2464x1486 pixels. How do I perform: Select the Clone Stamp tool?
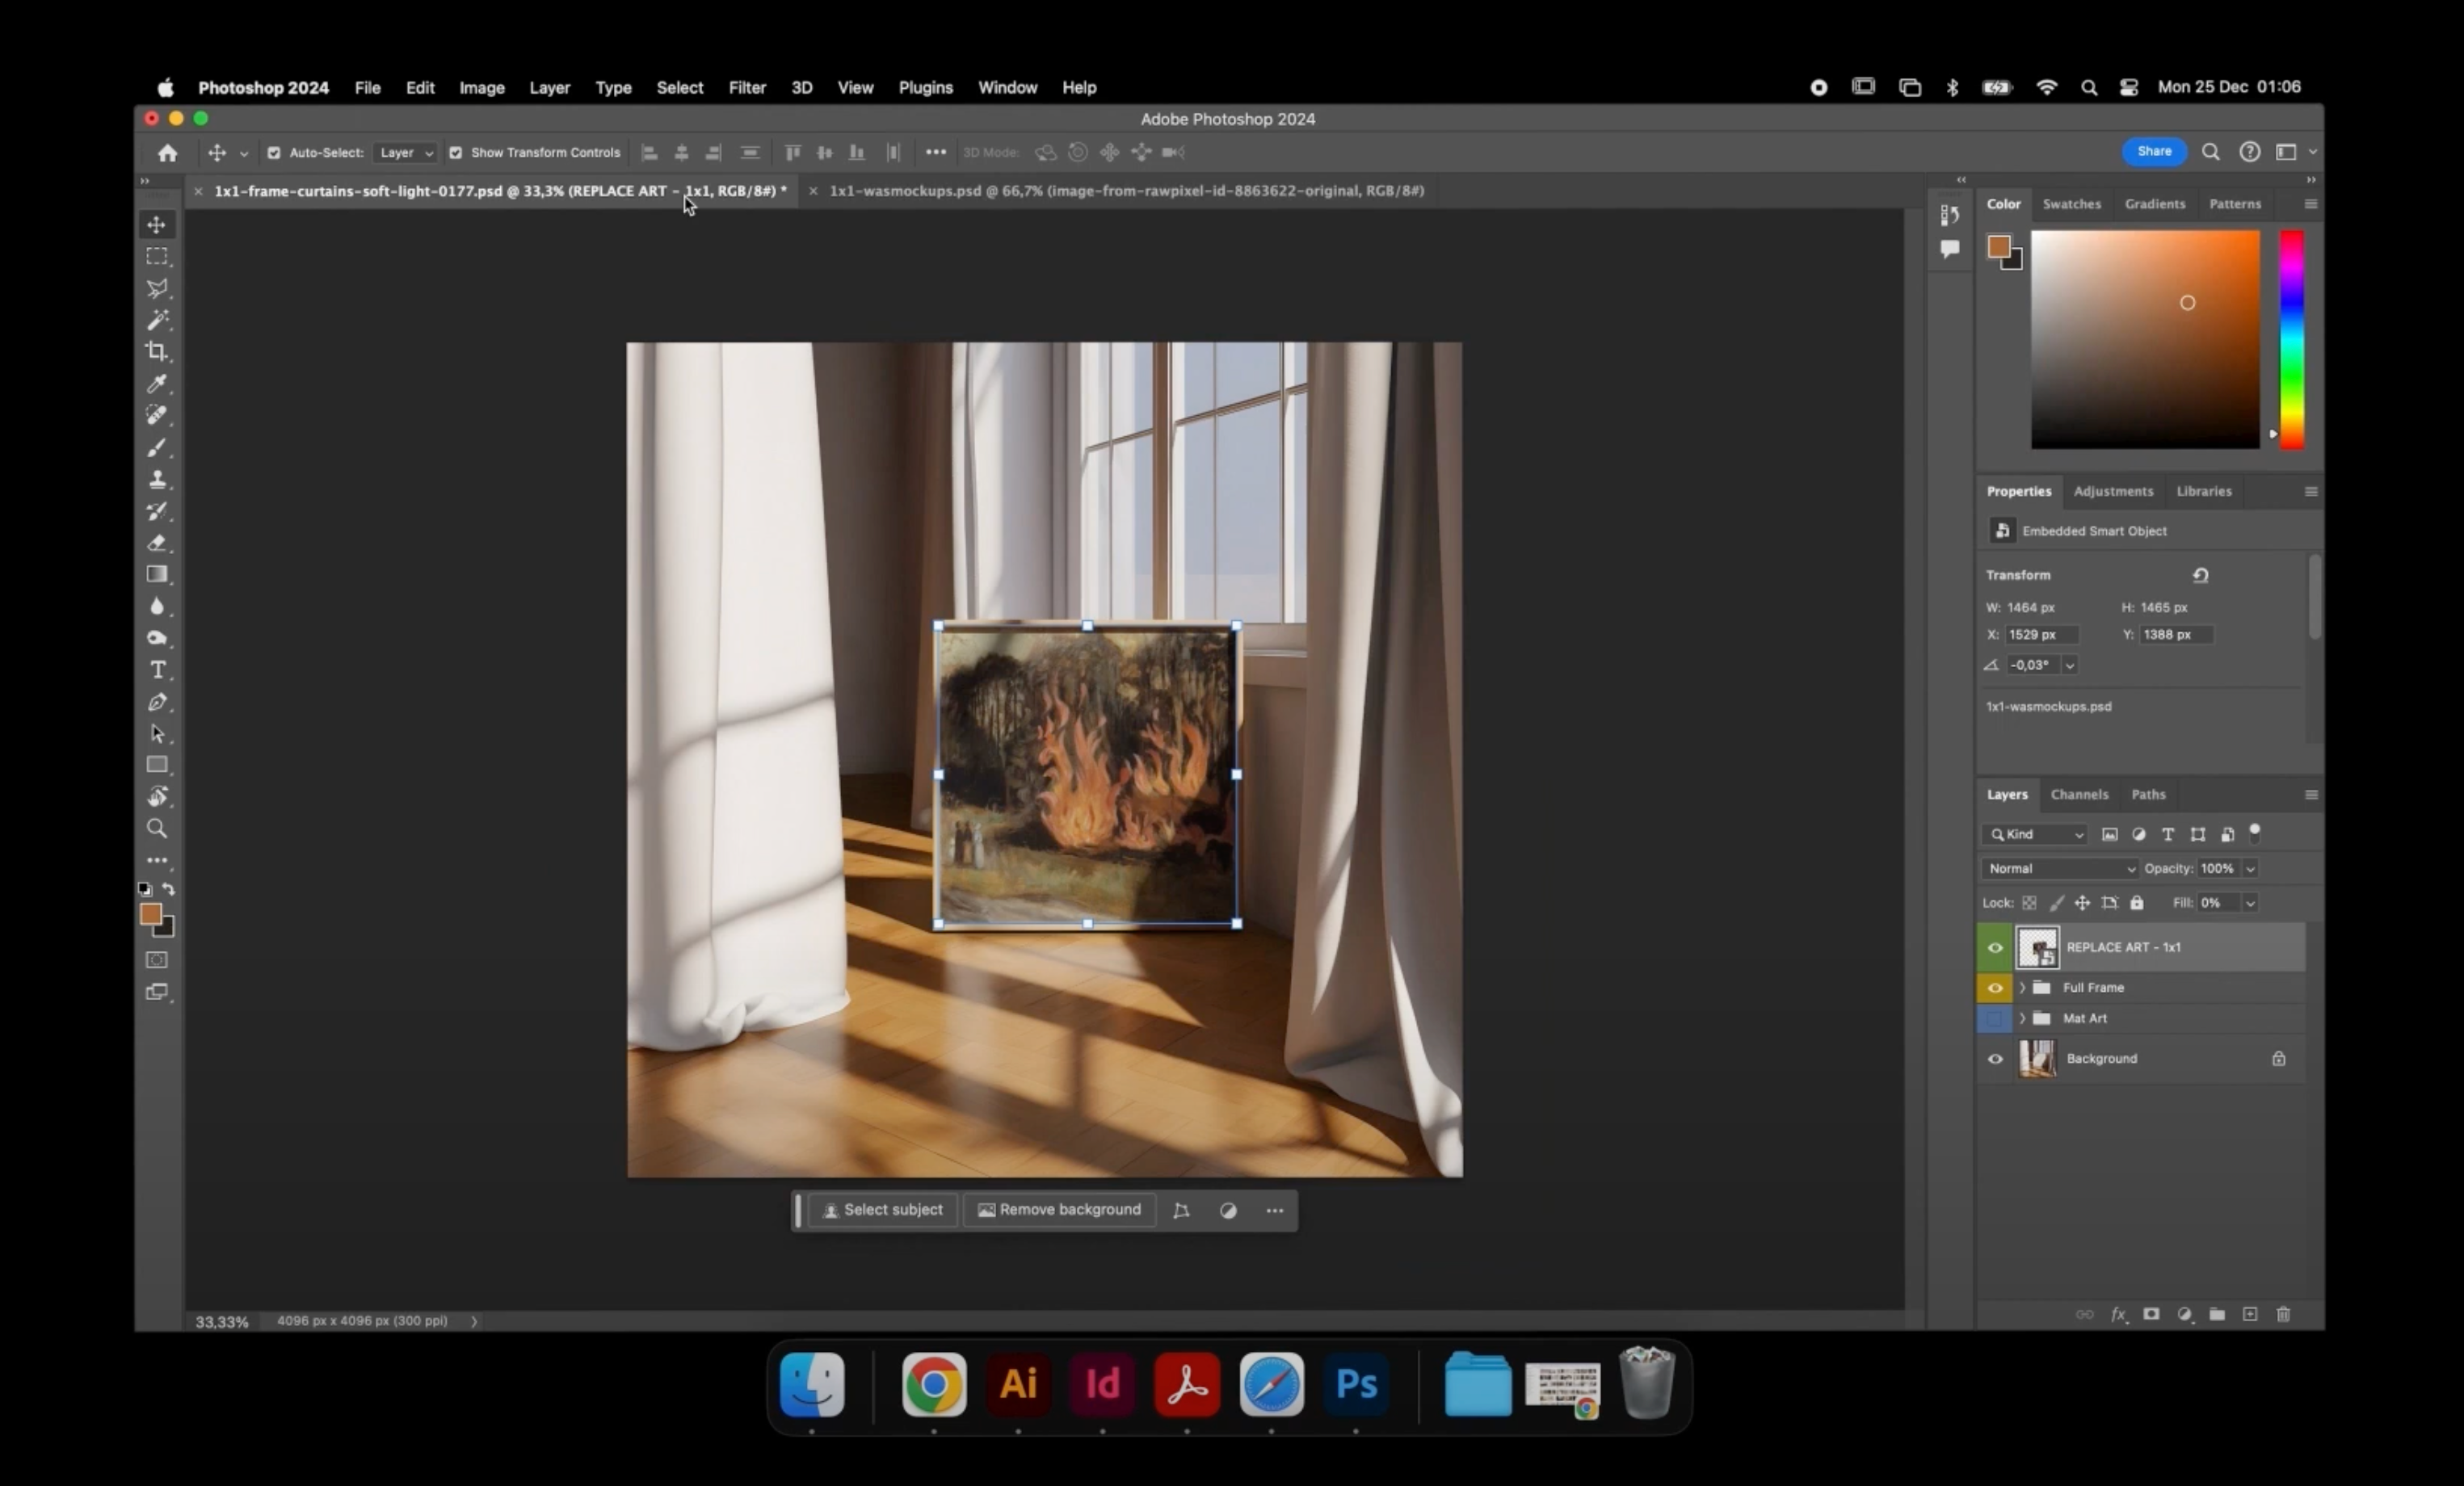[x=158, y=478]
